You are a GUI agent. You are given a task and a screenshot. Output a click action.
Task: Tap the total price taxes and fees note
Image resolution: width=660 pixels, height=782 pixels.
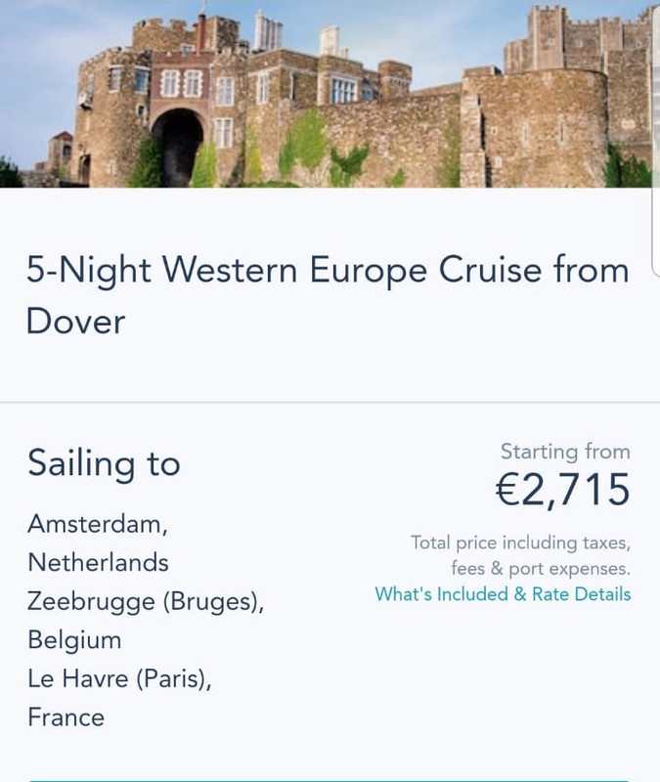pyautogui.click(x=520, y=555)
